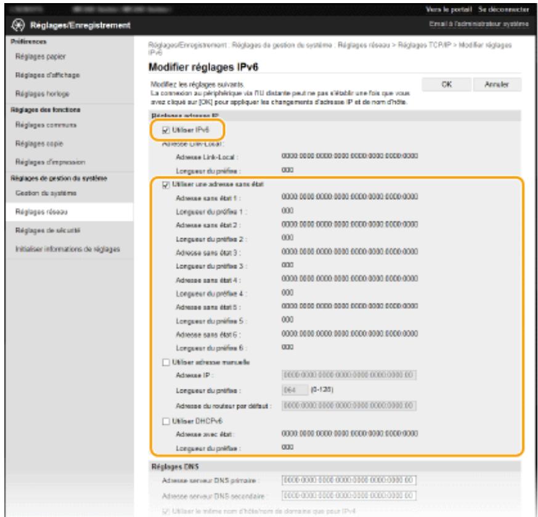Image resolution: width=538 pixels, height=517 pixels.
Task: Select Réglages d'affichage menu item
Action: point(47,75)
